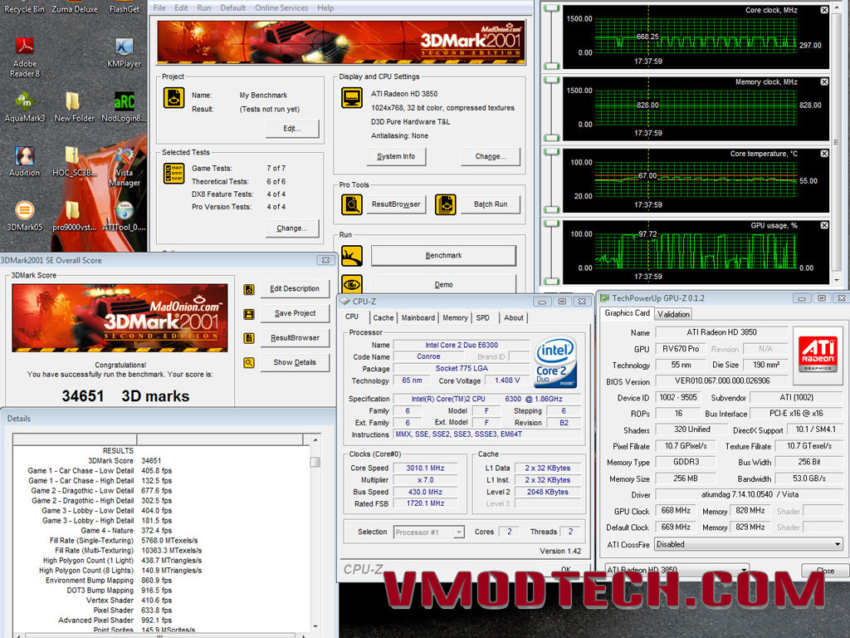850x638 pixels.
Task: Close the Core temperature graph
Action: coord(824,154)
